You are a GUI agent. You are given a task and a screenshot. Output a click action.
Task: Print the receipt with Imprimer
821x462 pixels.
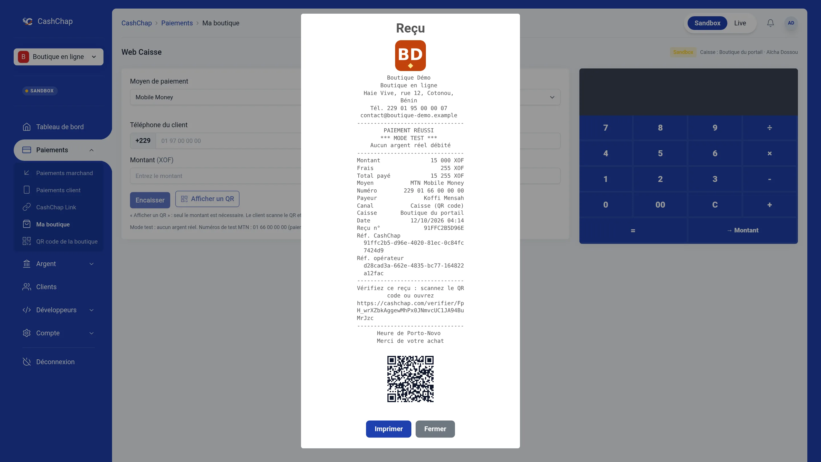[x=389, y=429]
